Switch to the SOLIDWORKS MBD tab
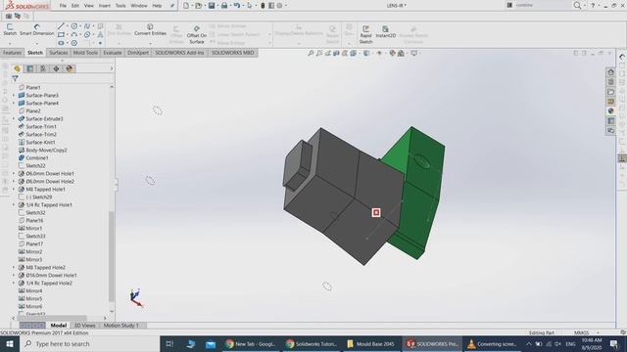The image size is (627, 352). pos(233,53)
